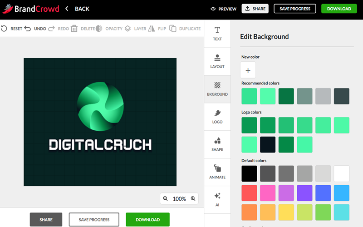
Task: Pick the green default color in bottom row
Action: pos(323,212)
